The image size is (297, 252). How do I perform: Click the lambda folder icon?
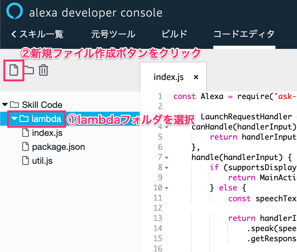24,119
